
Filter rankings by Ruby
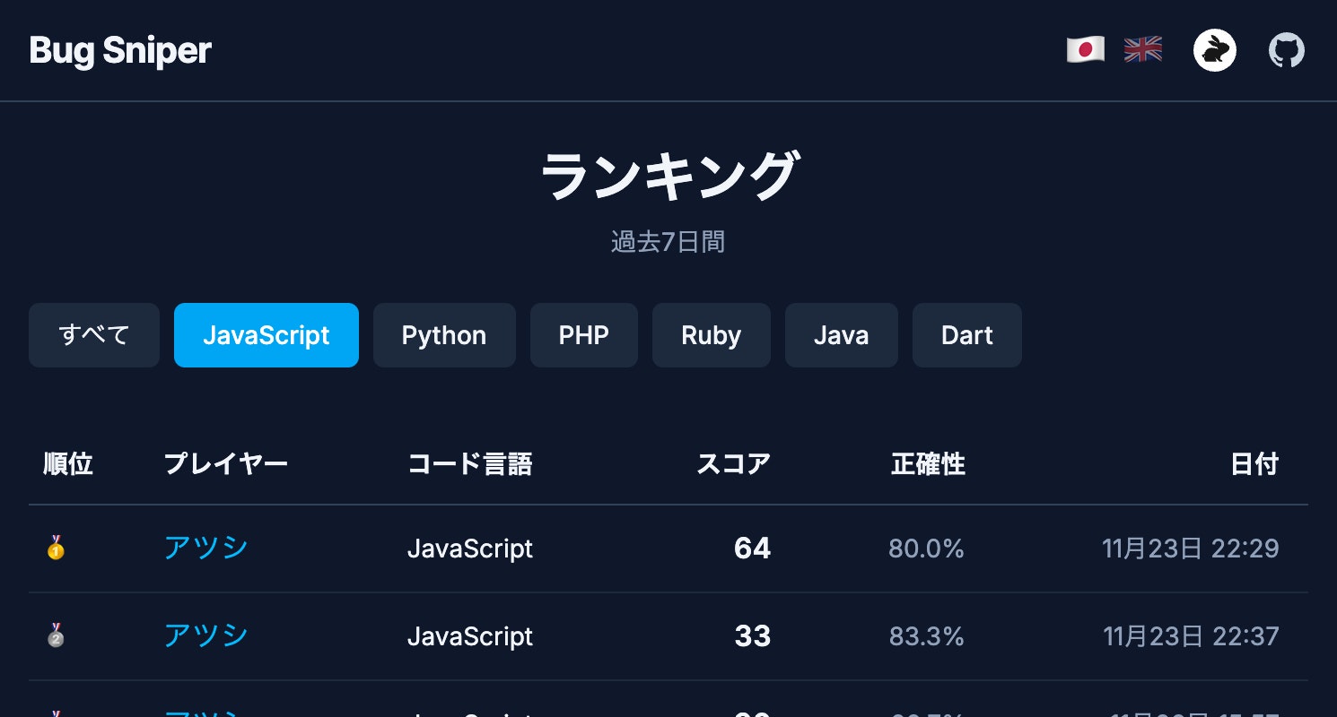[x=711, y=334]
